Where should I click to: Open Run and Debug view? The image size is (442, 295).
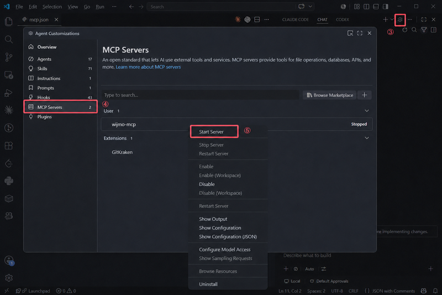(9, 92)
